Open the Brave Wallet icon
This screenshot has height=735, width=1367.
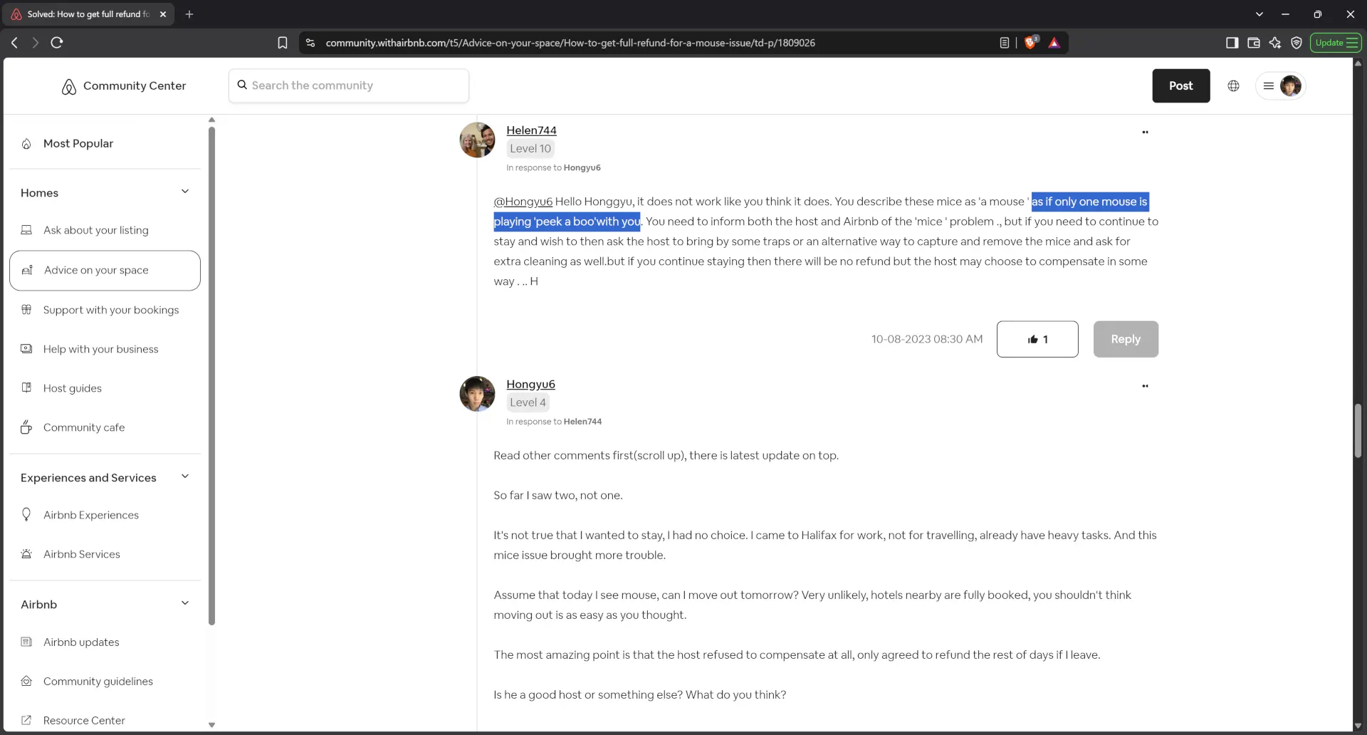click(1254, 43)
